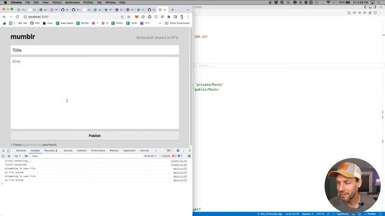
Task: Toggle live expression eye icon
Action: (x=26, y=156)
